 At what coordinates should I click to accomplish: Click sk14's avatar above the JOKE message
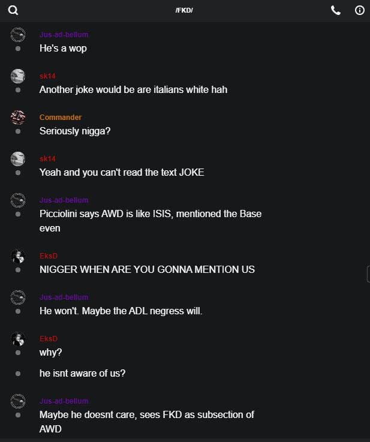[18, 158]
